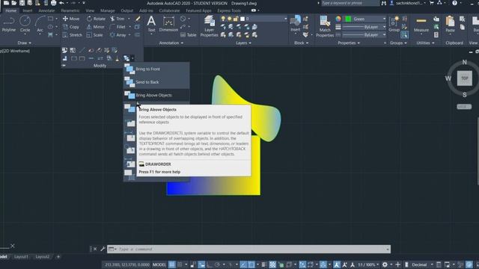The height and width of the screenshot is (269, 479).
Task: Select the Circle draw tool
Action: 25,24
